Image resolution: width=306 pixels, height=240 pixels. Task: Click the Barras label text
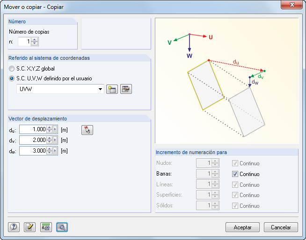coord(164,174)
